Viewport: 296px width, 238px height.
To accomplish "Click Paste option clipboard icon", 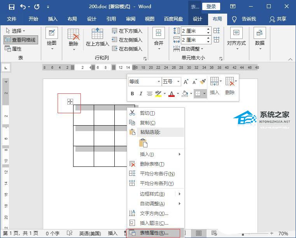I will tap(143, 143).
